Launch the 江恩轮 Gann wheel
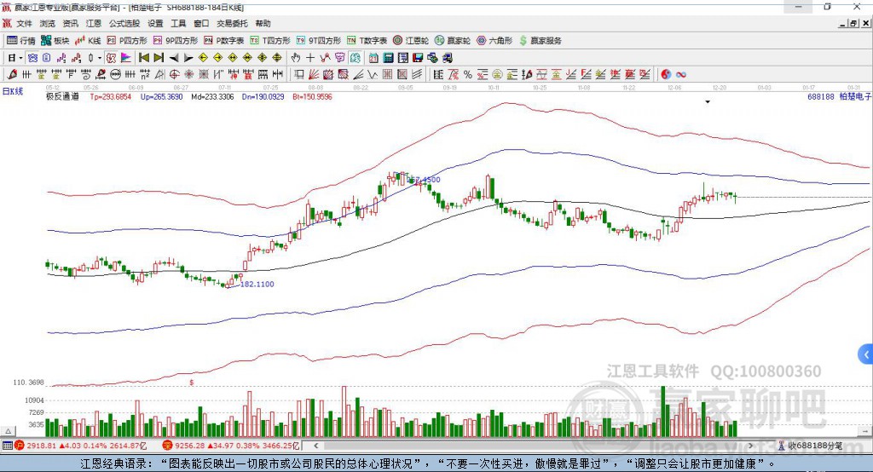Image resolution: width=873 pixels, height=472 pixels. point(411,41)
